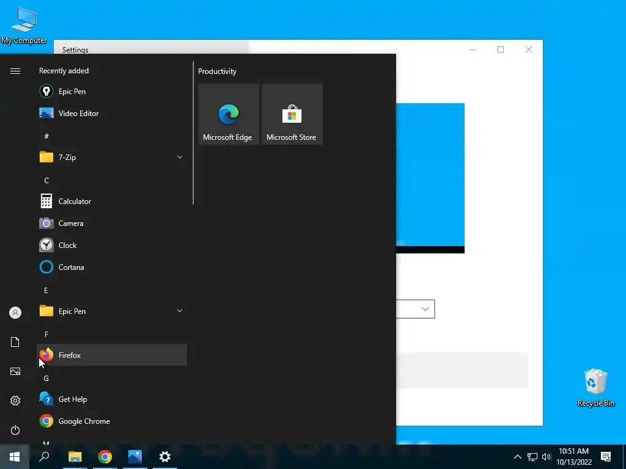
Task: Click the G letter group header
Action: click(x=46, y=379)
